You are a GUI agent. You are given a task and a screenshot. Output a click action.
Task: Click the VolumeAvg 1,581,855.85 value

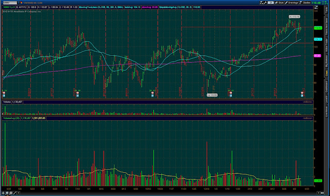tap(39, 118)
